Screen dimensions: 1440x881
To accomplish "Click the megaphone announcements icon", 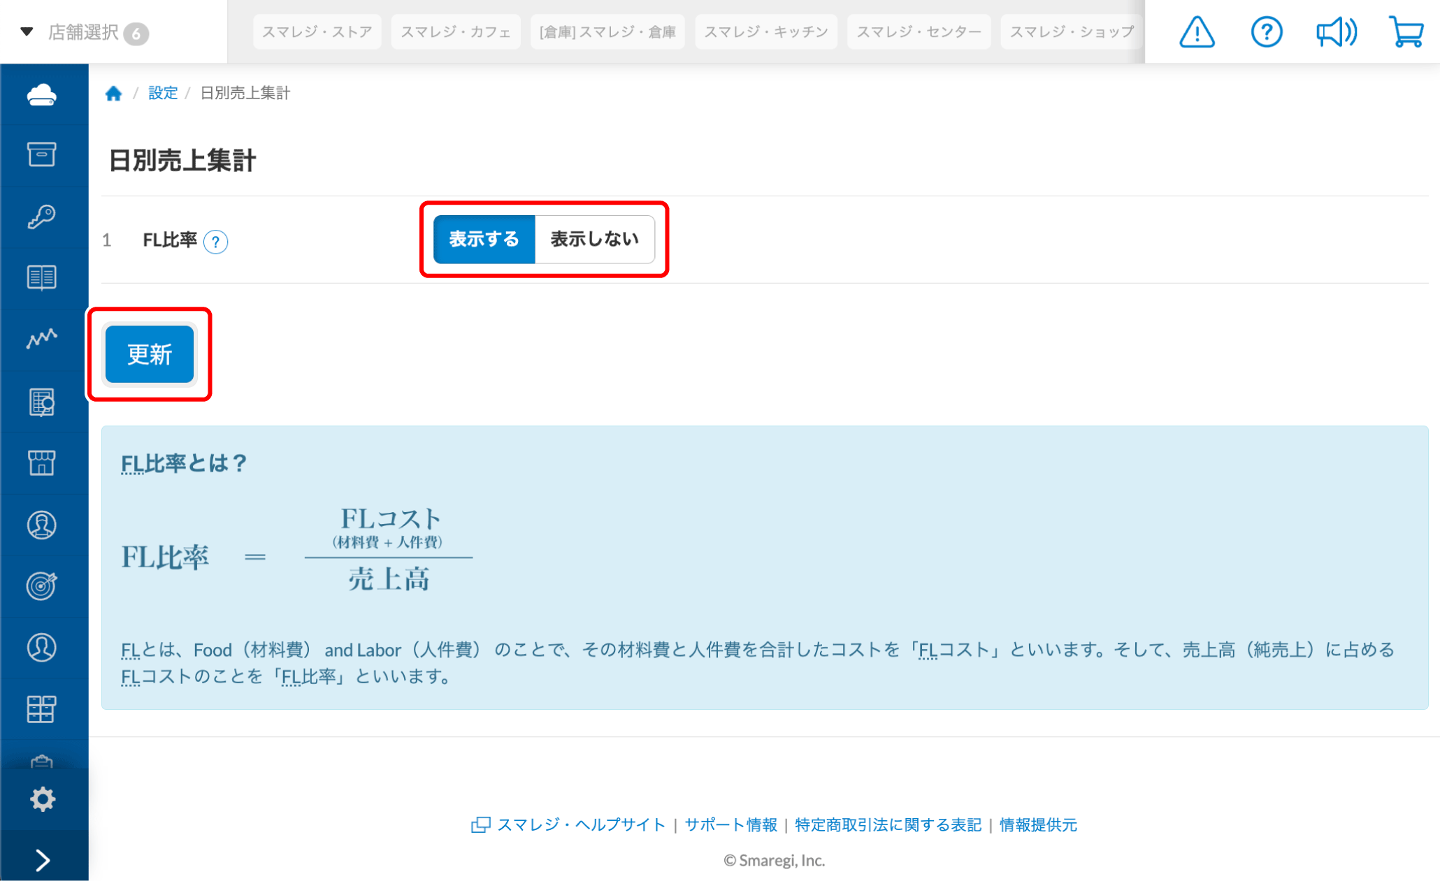I will coord(1336,32).
